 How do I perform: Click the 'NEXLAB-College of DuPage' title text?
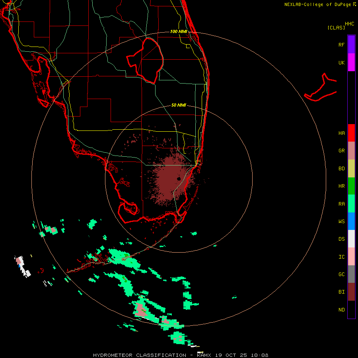[x=317, y=4]
